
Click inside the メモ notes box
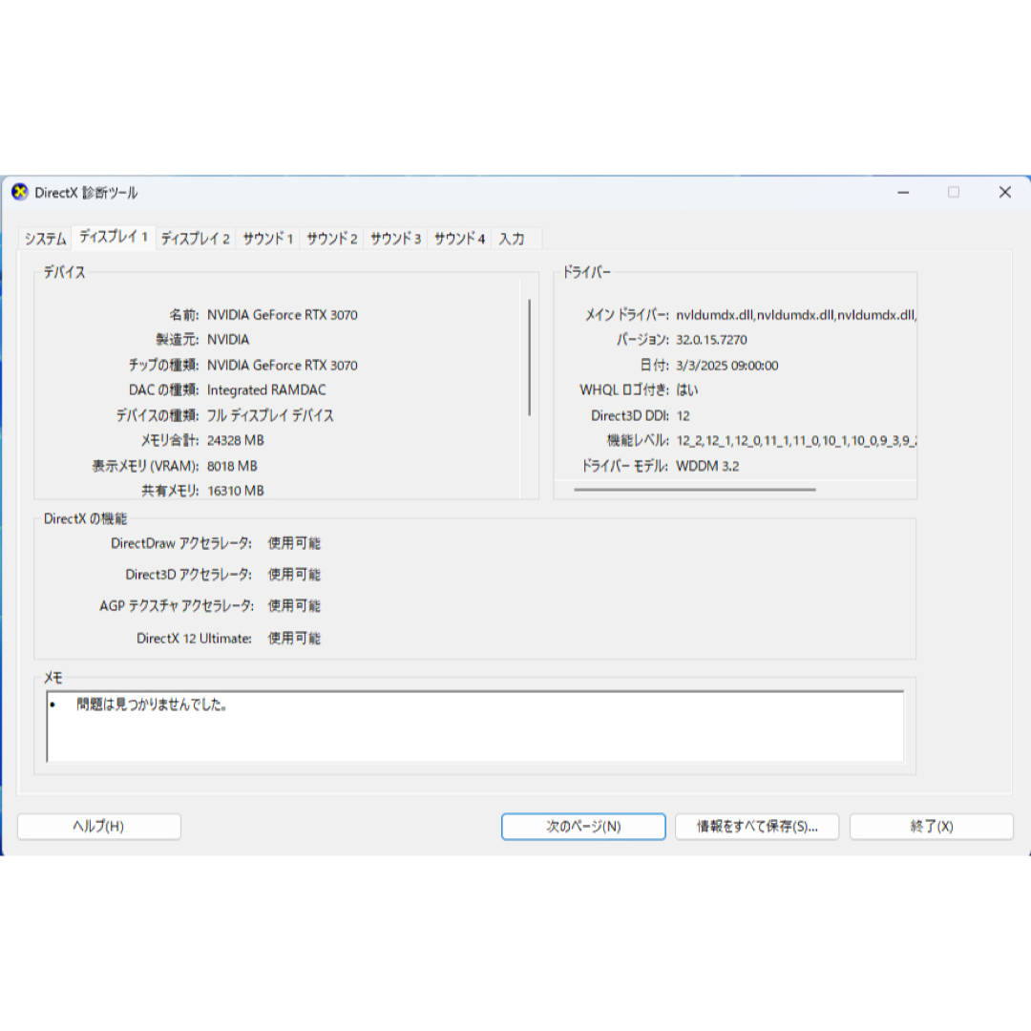[474, 726]
